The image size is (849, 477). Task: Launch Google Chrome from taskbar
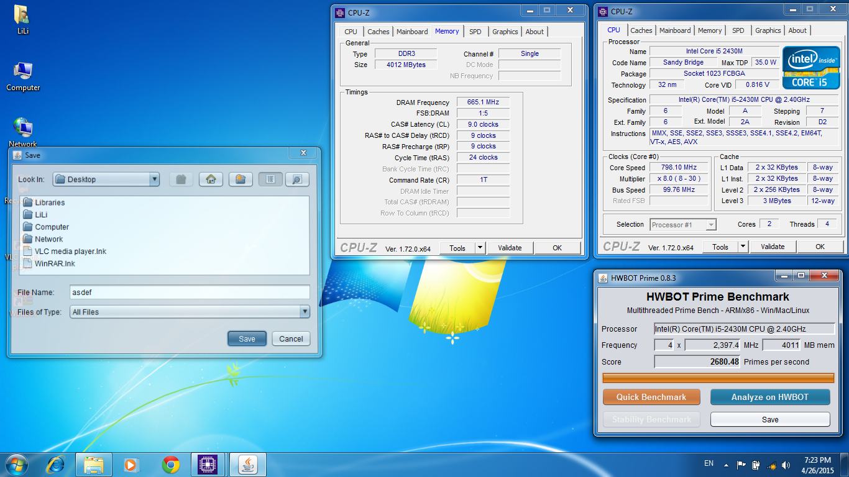point(170,465)
